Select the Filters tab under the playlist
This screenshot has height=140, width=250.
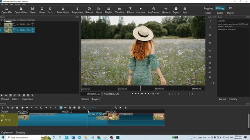point(15,99)
